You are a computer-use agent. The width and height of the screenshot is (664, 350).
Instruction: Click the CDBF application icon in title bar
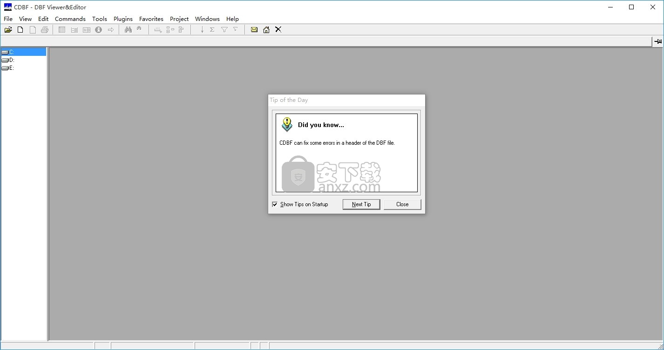coord(7,7)
